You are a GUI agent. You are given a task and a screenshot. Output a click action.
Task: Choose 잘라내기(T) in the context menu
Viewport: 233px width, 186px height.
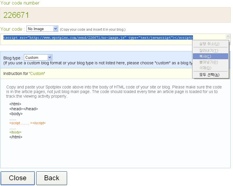(211, 51)
